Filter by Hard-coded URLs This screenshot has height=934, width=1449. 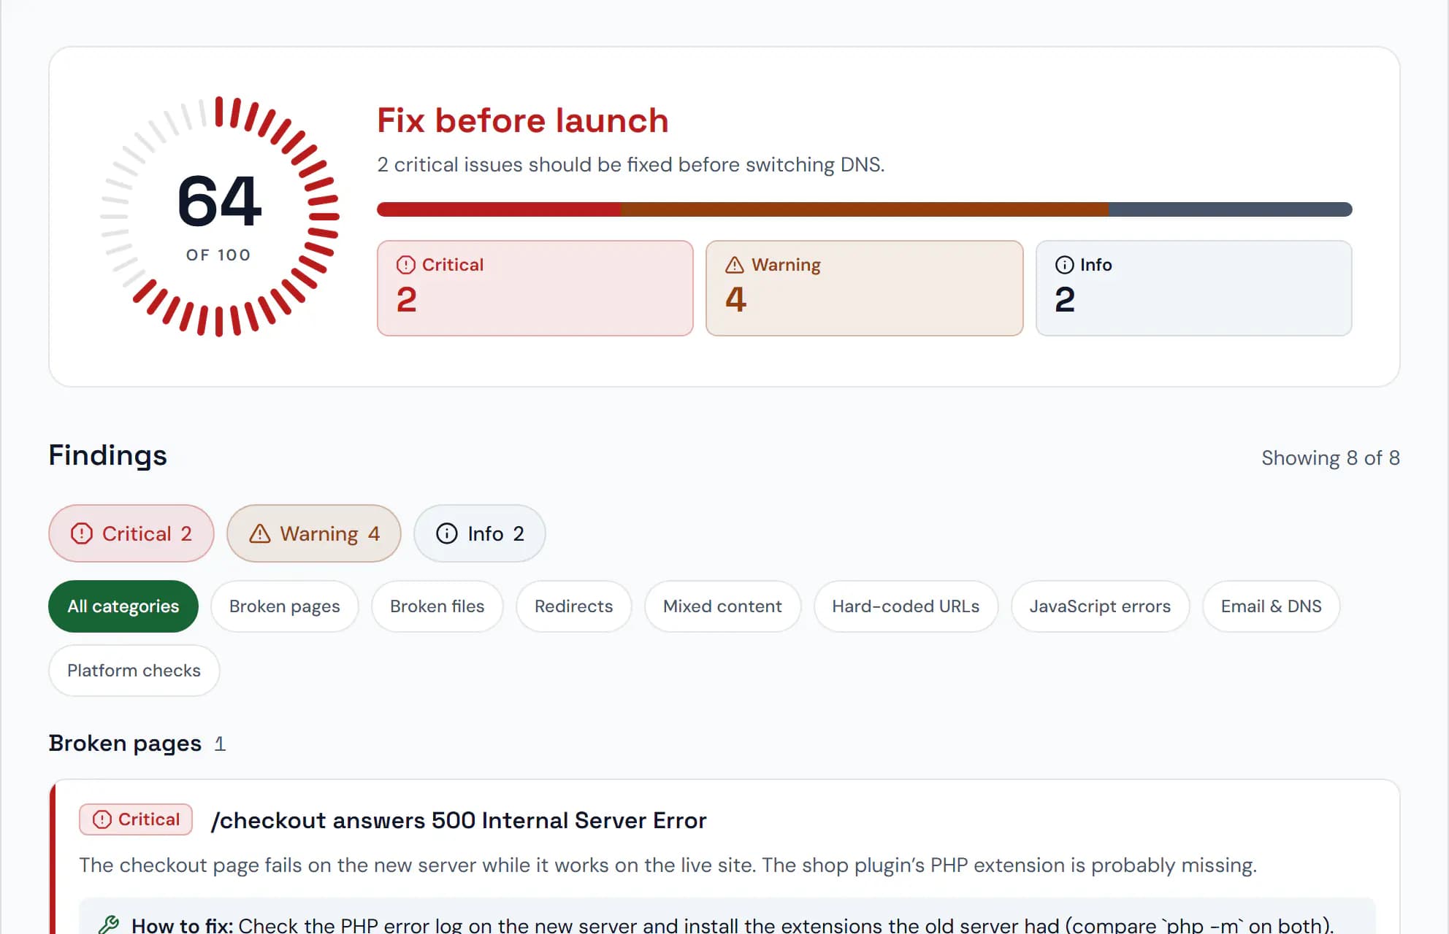point(906,606)
